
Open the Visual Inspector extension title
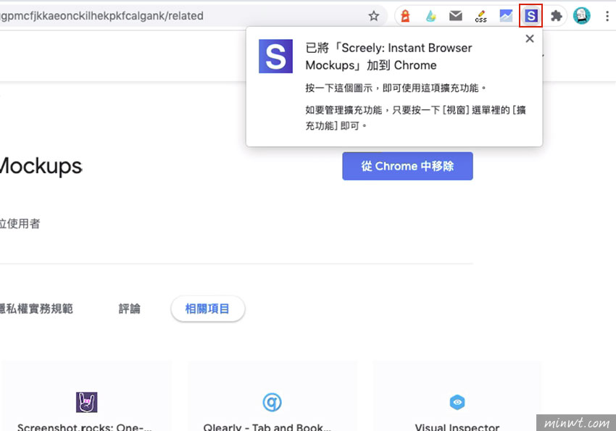coord(457,427)
